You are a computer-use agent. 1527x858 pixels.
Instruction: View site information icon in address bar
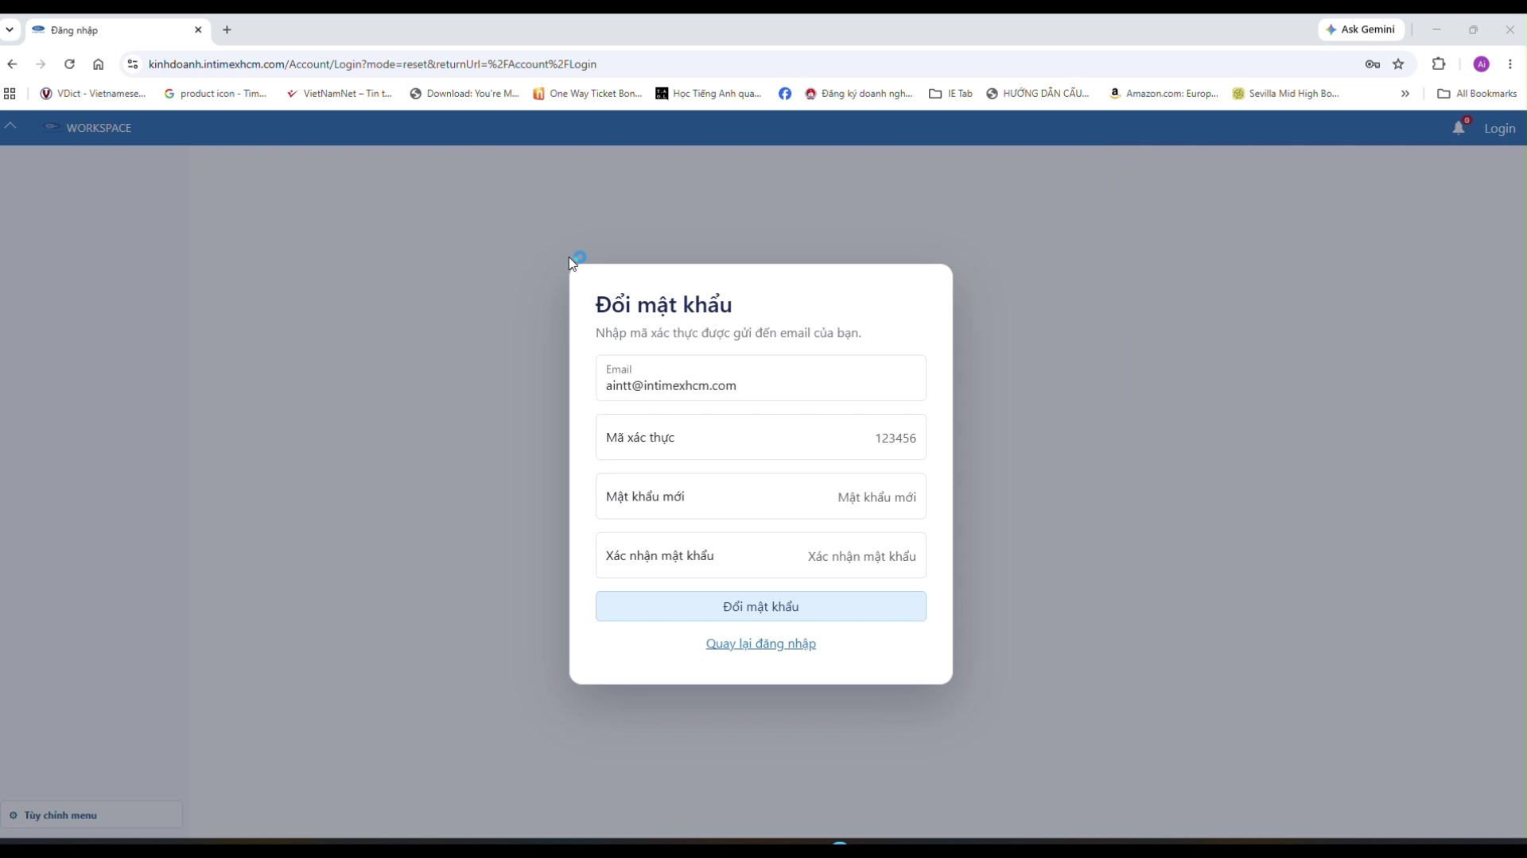point(133,64)
